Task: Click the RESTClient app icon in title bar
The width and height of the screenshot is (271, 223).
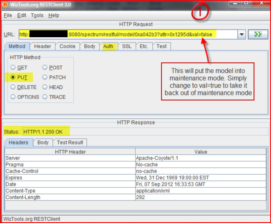Action: [5, 4]
